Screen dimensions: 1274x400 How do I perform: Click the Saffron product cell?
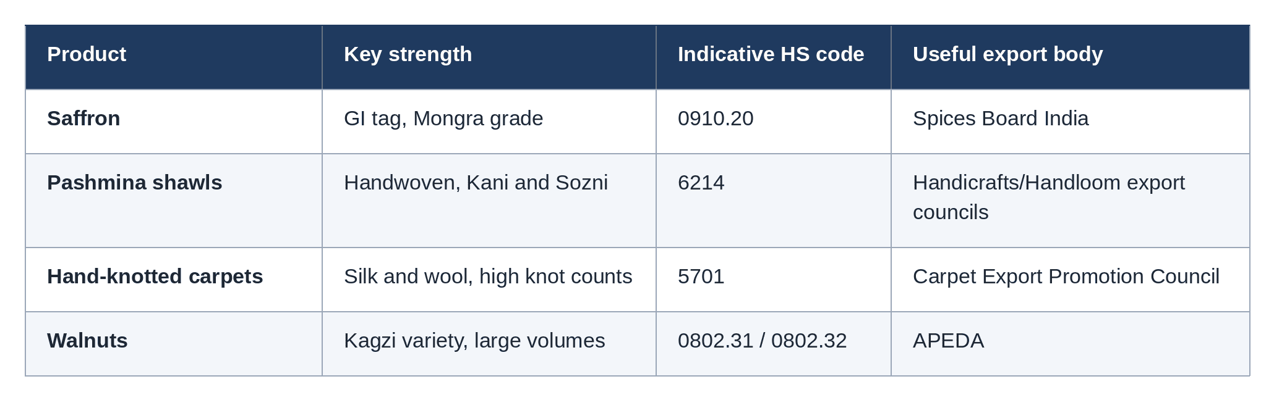[x=174, y=122]
